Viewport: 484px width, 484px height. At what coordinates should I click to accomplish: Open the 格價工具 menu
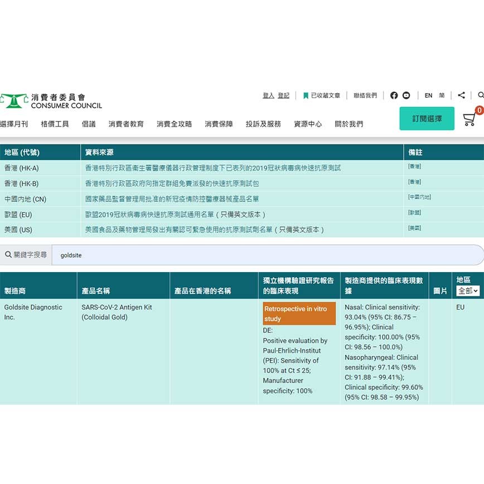coord(55,124)
